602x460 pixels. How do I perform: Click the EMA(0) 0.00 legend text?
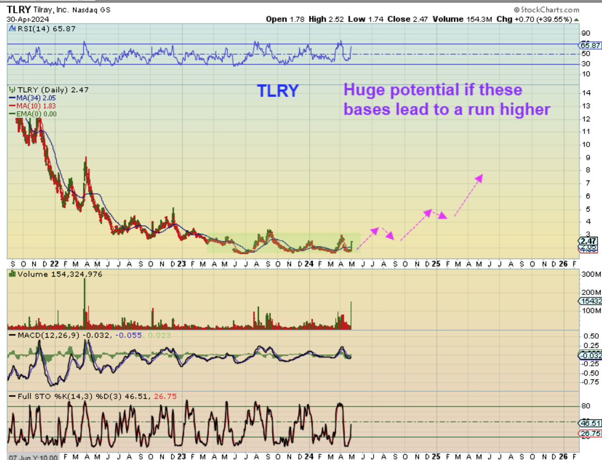35,114
